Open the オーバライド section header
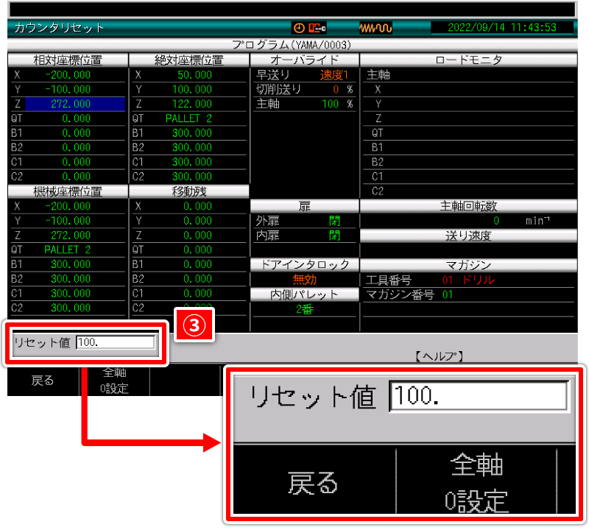This screenshot has height=530, width=589. (305, 60)
